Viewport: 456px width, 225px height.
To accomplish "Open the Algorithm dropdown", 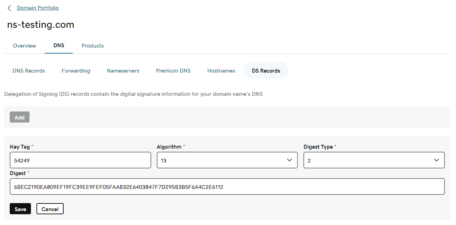I will (x=227, y=160).
